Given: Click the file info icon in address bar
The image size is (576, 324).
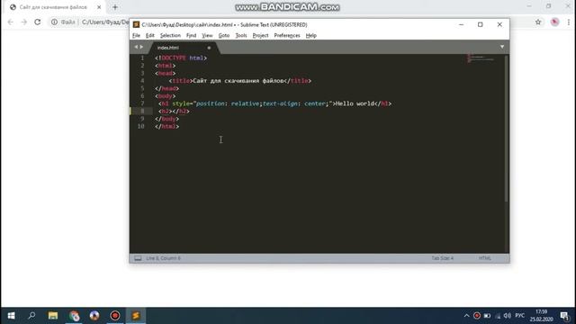Looking at the screenshot, I should (x=54, y=22).
